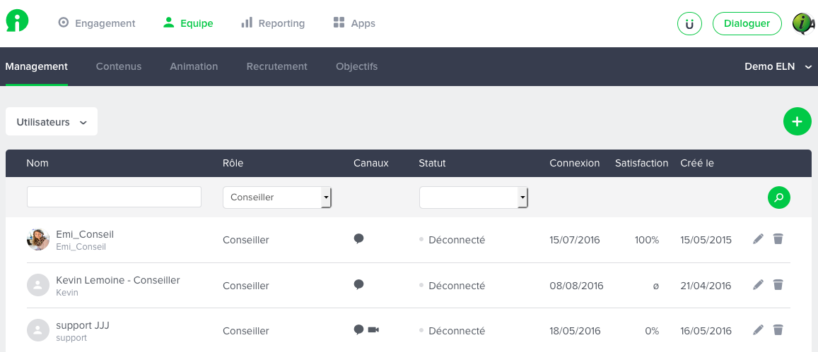Open the Rôle filter set to Conseiller
818x352 pixels.
277,198
